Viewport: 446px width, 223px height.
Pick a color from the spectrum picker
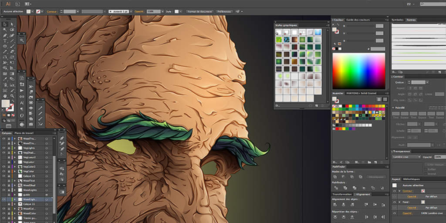(x=359, y=71)
